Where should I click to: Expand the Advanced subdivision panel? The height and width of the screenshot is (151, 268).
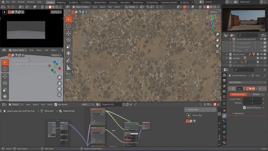click(x=237, y=113)
